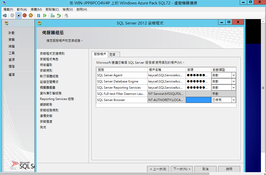Select 安裝 in the left sidebar
This screenshot has height=175, width=266.
click(x=12, y=40)
